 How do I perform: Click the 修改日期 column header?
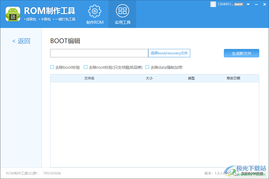233,78
